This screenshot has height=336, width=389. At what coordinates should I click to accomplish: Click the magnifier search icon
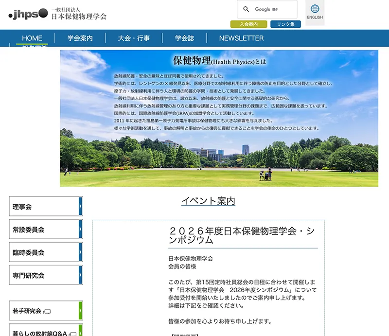click(246, 9)
